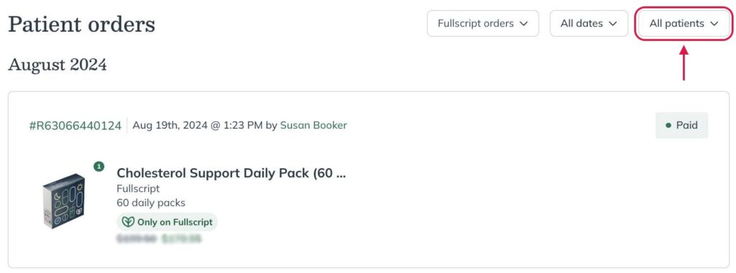Screen dimensions: 736x273
Task: Open Cholesterol Support Daily Pack product title
Action: coord(231,173)
